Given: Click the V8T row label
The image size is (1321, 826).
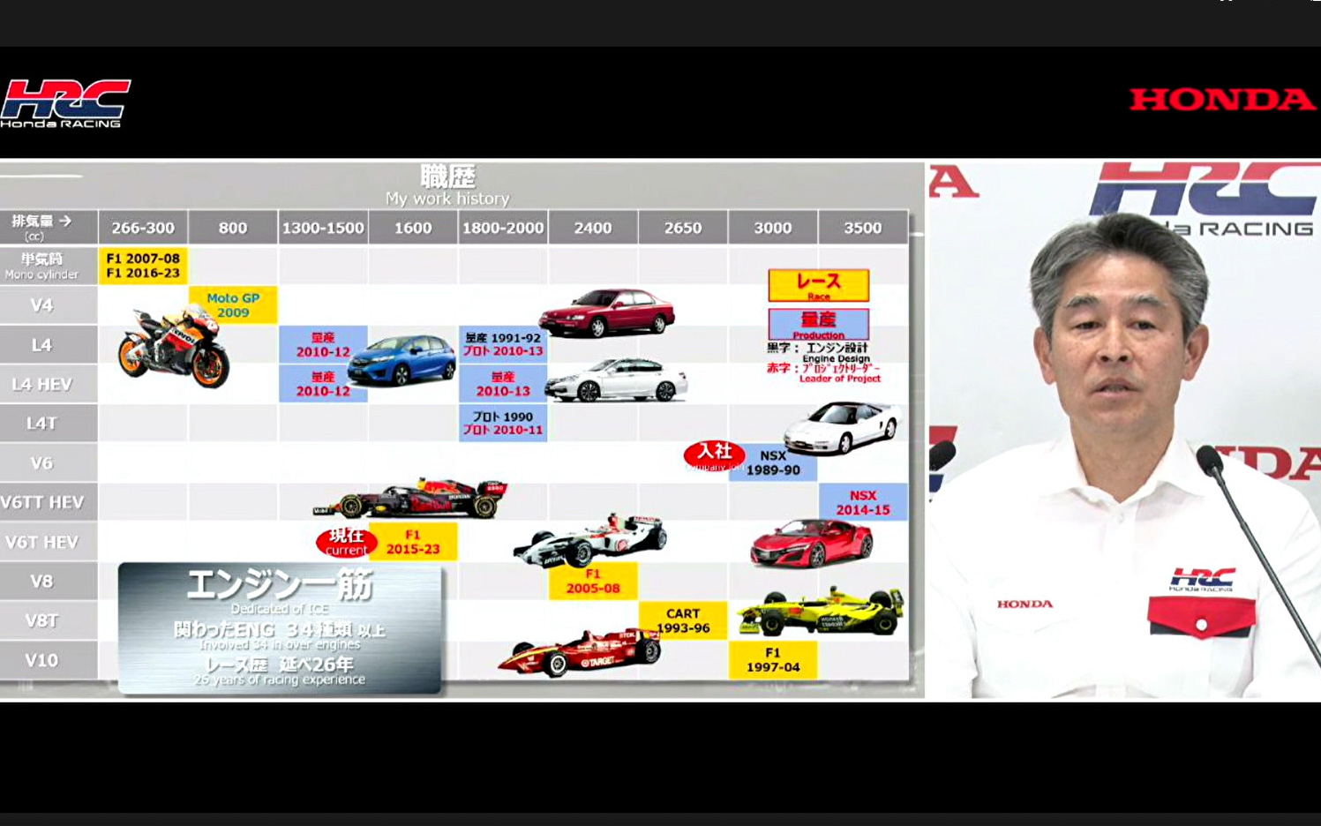Looking at the screenshot, I should pos(49,620).
